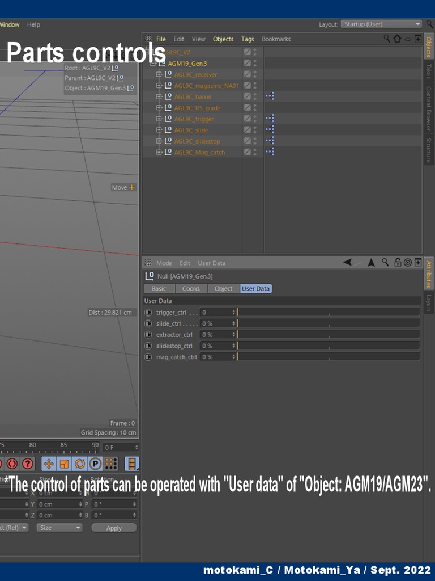Select the Xpresso tag on AGL9C_trigger

click(x=270, y=119)
